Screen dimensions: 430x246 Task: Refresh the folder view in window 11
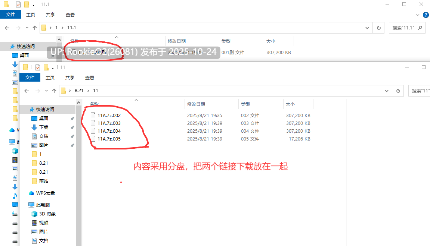tap(398, 91)
